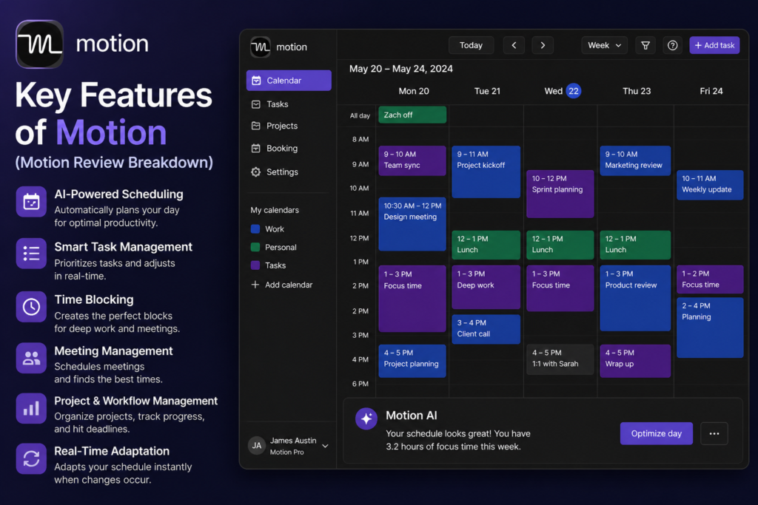Screen dimensions: 758x505
Task: Click the Today button
Action: pos(471,45)
